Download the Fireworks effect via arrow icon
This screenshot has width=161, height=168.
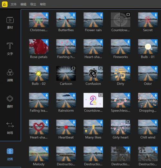(x=128, y=41)
